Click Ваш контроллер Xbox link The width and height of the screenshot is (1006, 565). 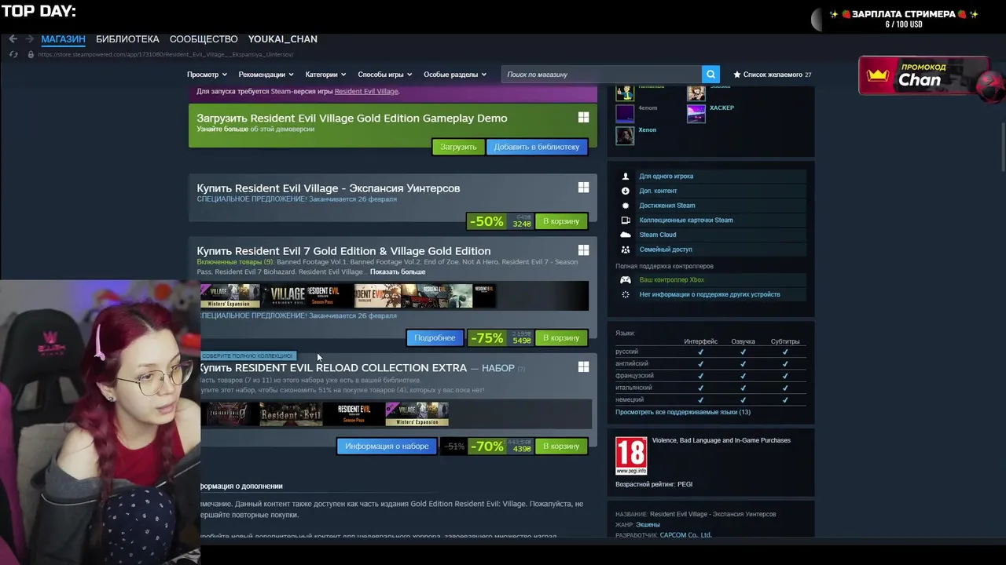(x=672, y=280)
